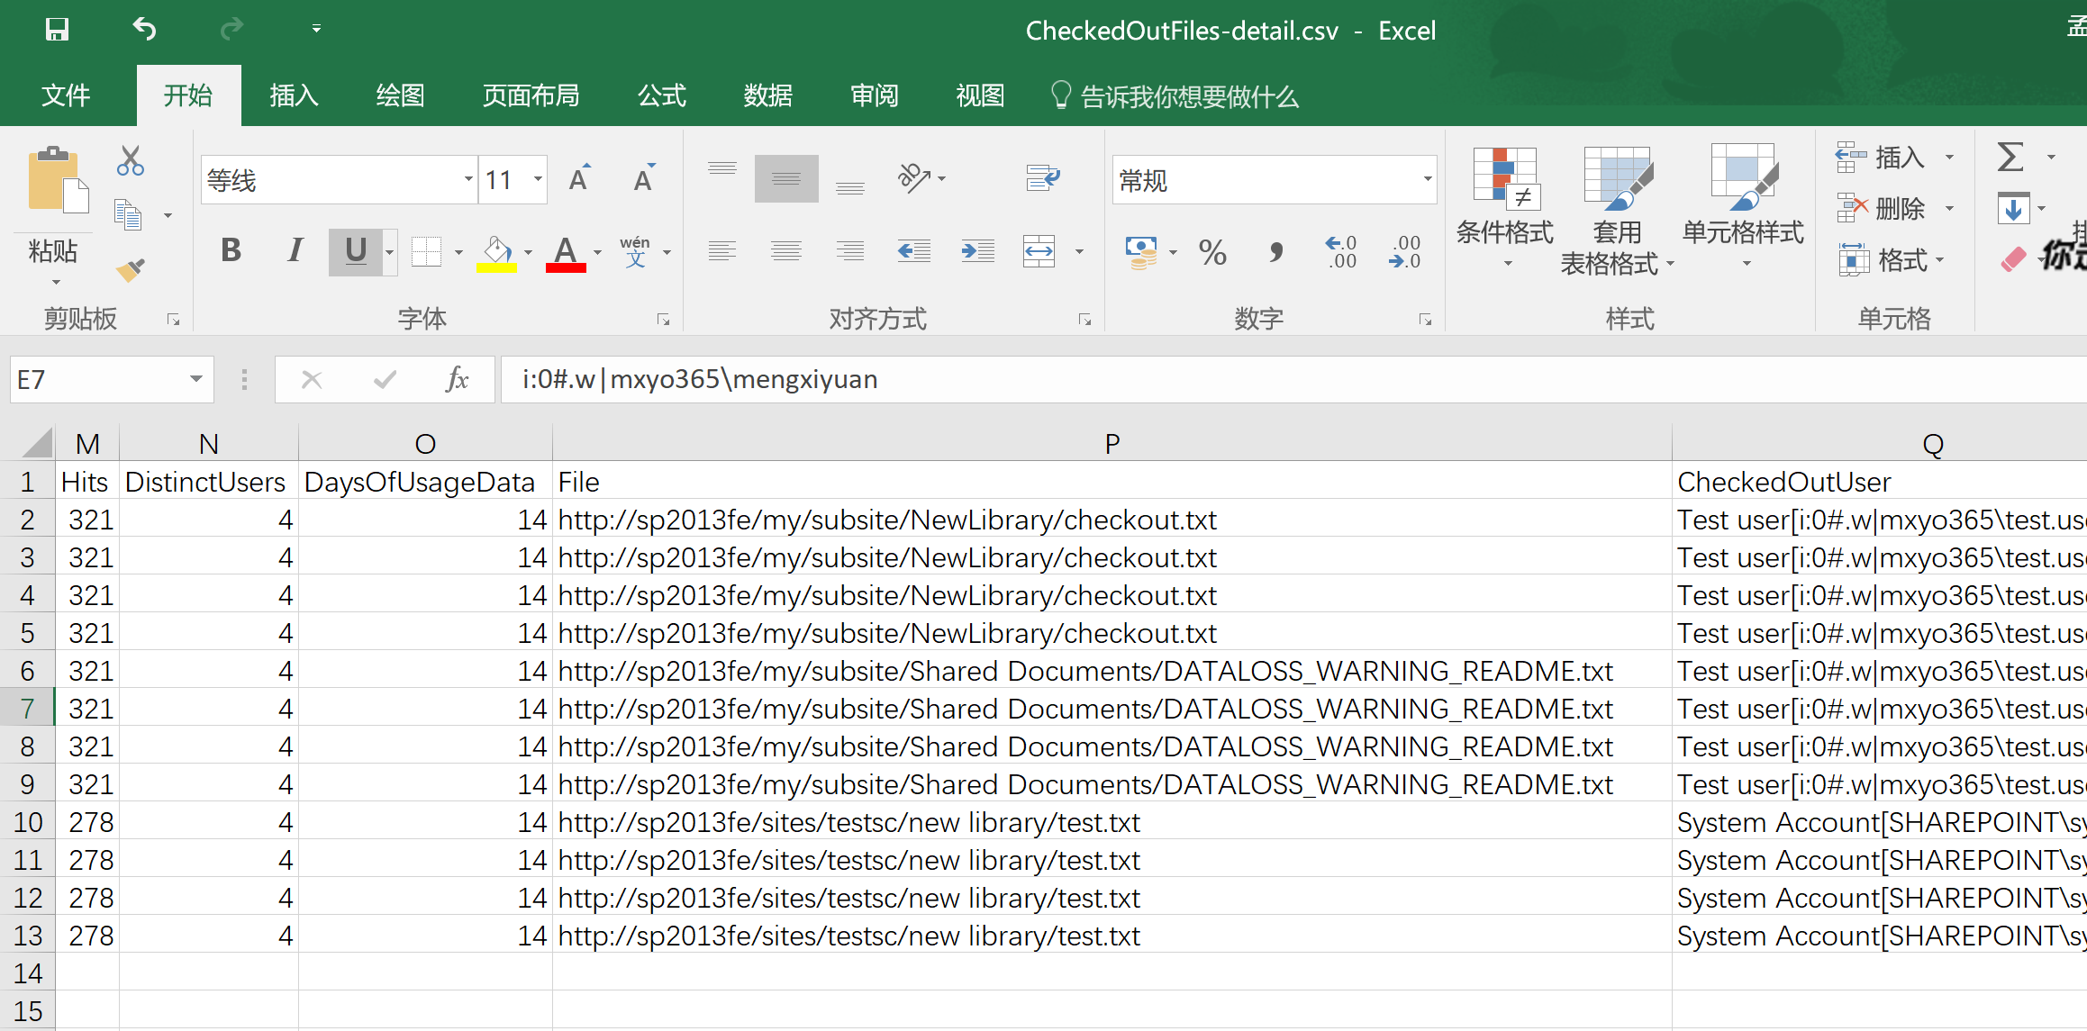
Task: Increase indent
Action: click(x=978, y=251)
